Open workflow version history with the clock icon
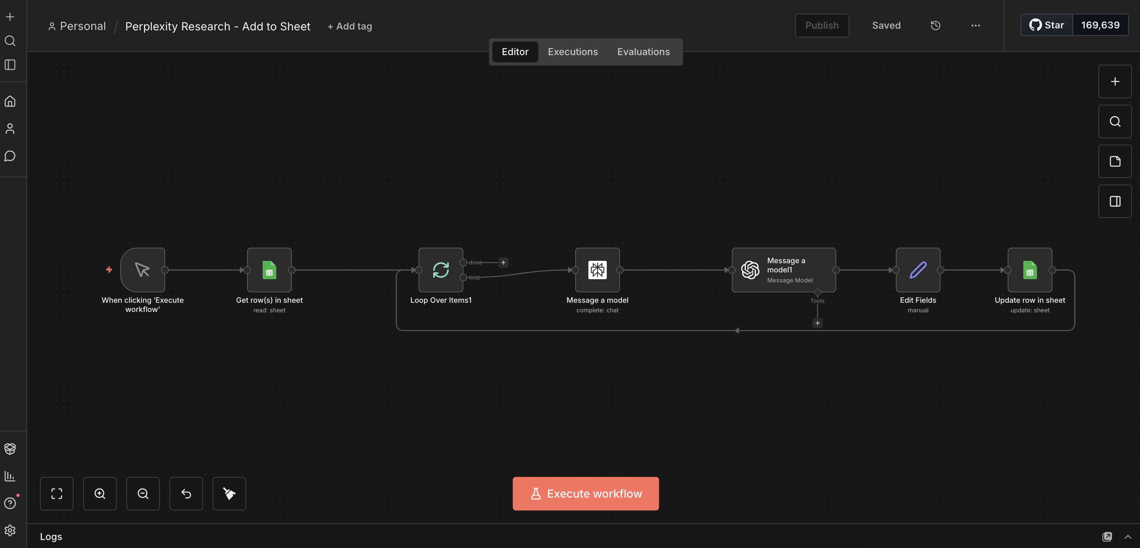This screenshot has width=1140, height=548. (x=935, y=25)
